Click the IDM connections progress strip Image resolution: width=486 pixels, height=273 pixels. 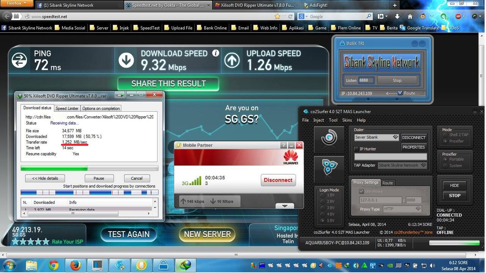(x=90, y=193)
